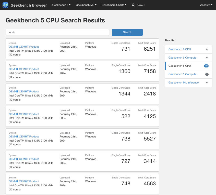This screenshot has height=195, width=216.
Task: Select Geekbench 5 Compute results category
Action: point(189,74)
